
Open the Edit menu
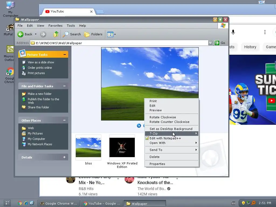coord(30,26)
